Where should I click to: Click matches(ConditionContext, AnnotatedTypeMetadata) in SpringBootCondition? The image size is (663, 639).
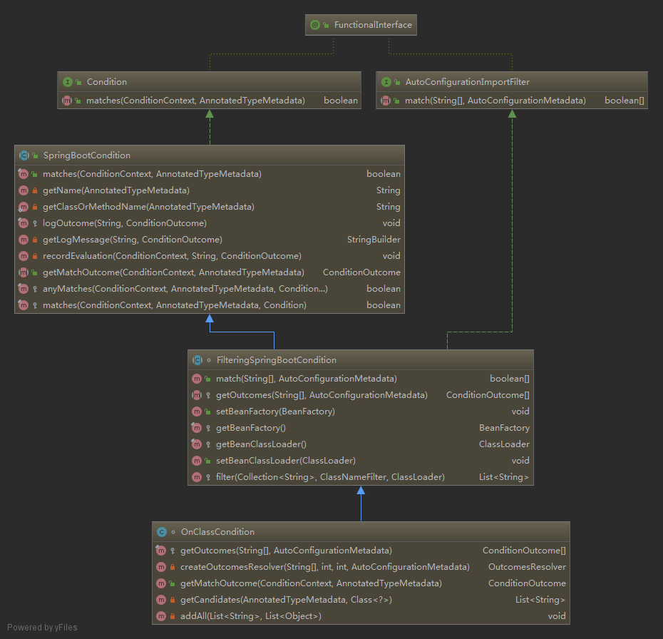point(152,174)
